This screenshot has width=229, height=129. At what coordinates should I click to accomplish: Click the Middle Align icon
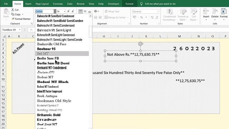[85, 11]
